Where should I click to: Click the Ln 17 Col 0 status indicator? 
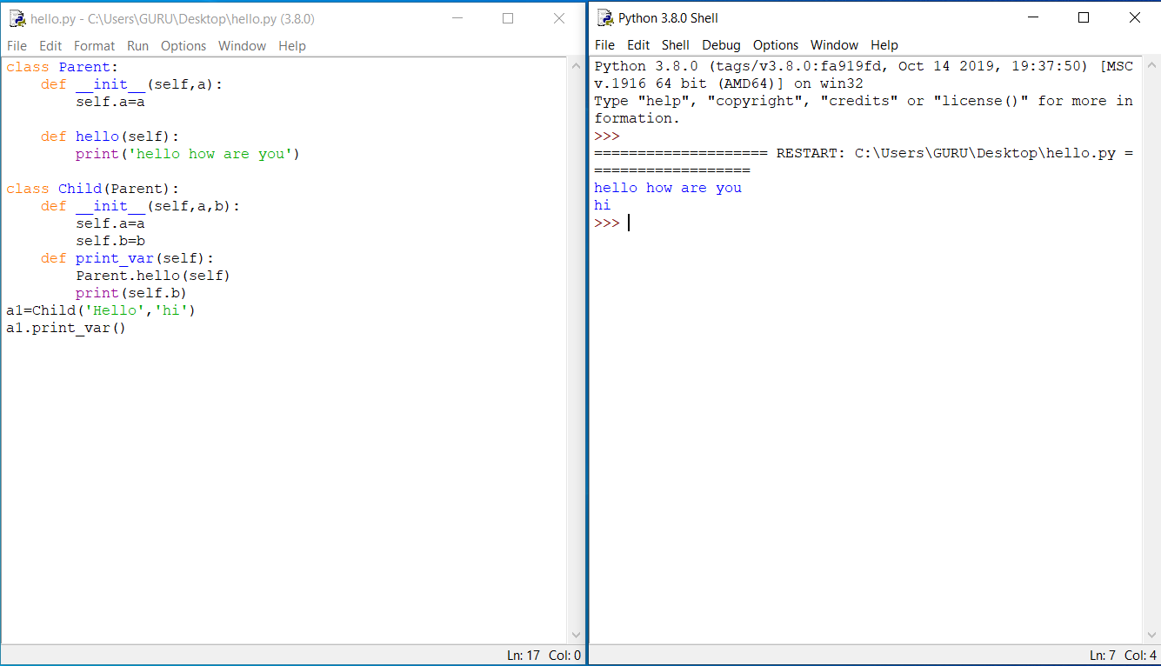(544, 656)
